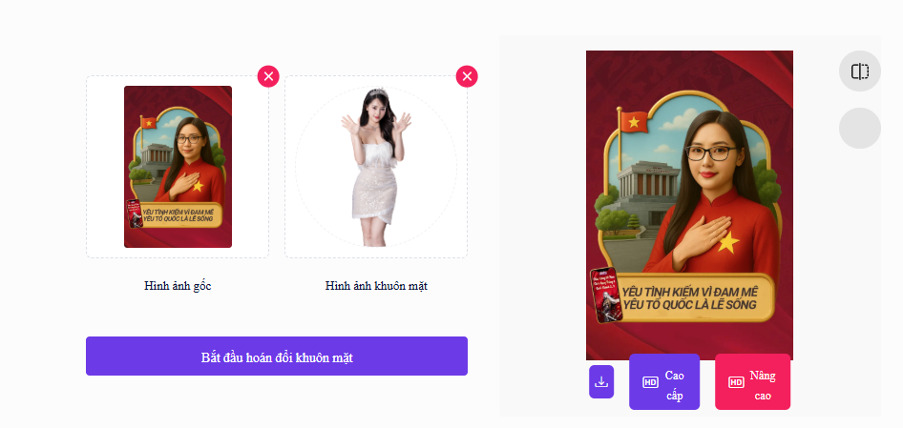Click the Vietnamese flag in the result image

634,122
